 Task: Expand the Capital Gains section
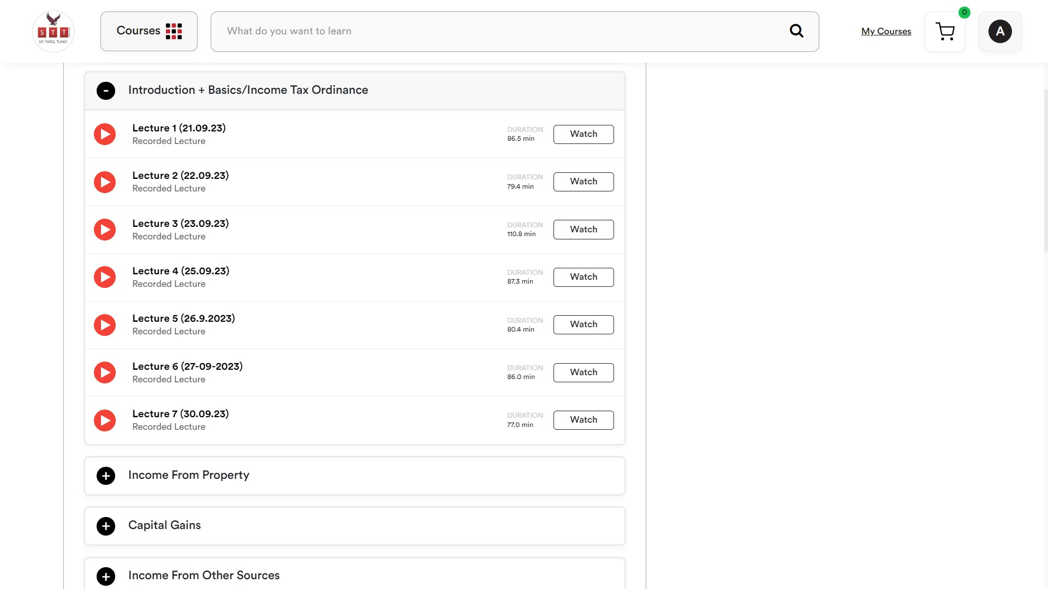point(106,526)
